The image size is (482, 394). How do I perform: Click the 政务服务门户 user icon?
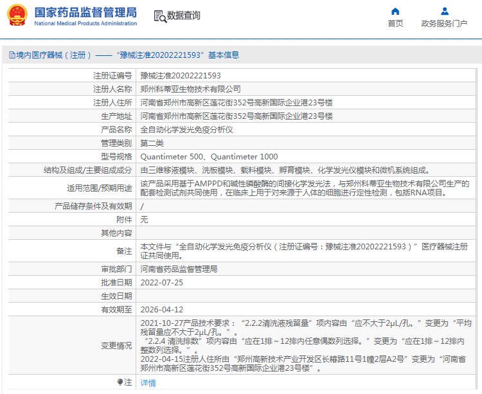(x=444, y=12)
